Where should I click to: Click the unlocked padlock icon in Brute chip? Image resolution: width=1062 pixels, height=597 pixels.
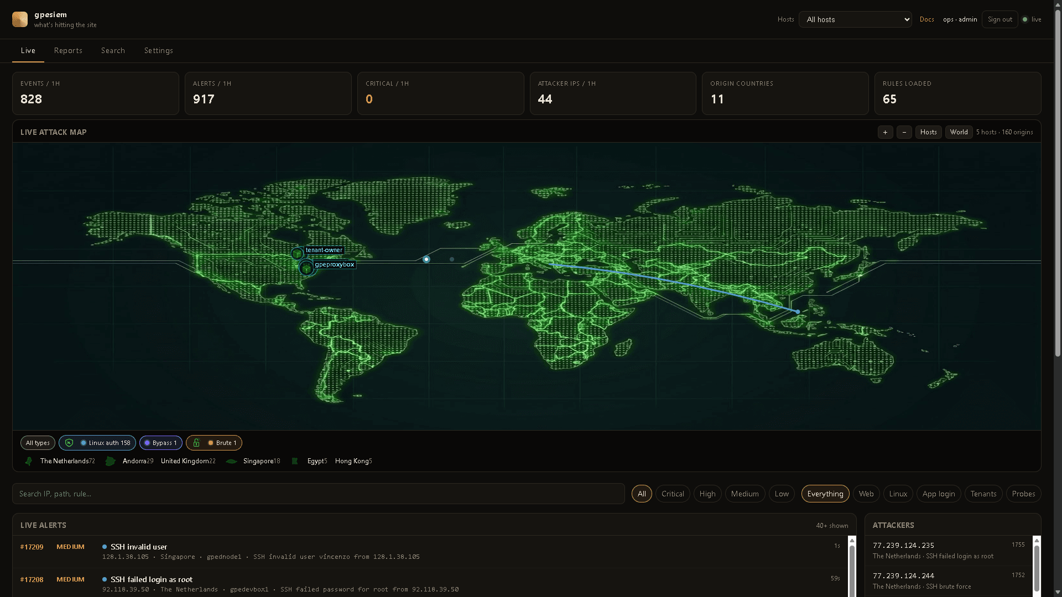click(196, 443)
